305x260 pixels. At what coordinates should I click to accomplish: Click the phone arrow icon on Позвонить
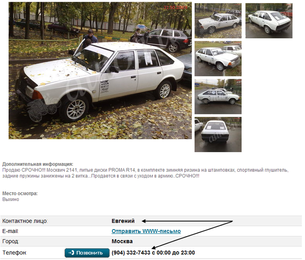(x=71, y=253)
